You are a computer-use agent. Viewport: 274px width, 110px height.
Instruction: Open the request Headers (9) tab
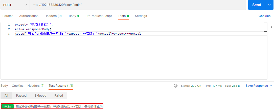53,16
